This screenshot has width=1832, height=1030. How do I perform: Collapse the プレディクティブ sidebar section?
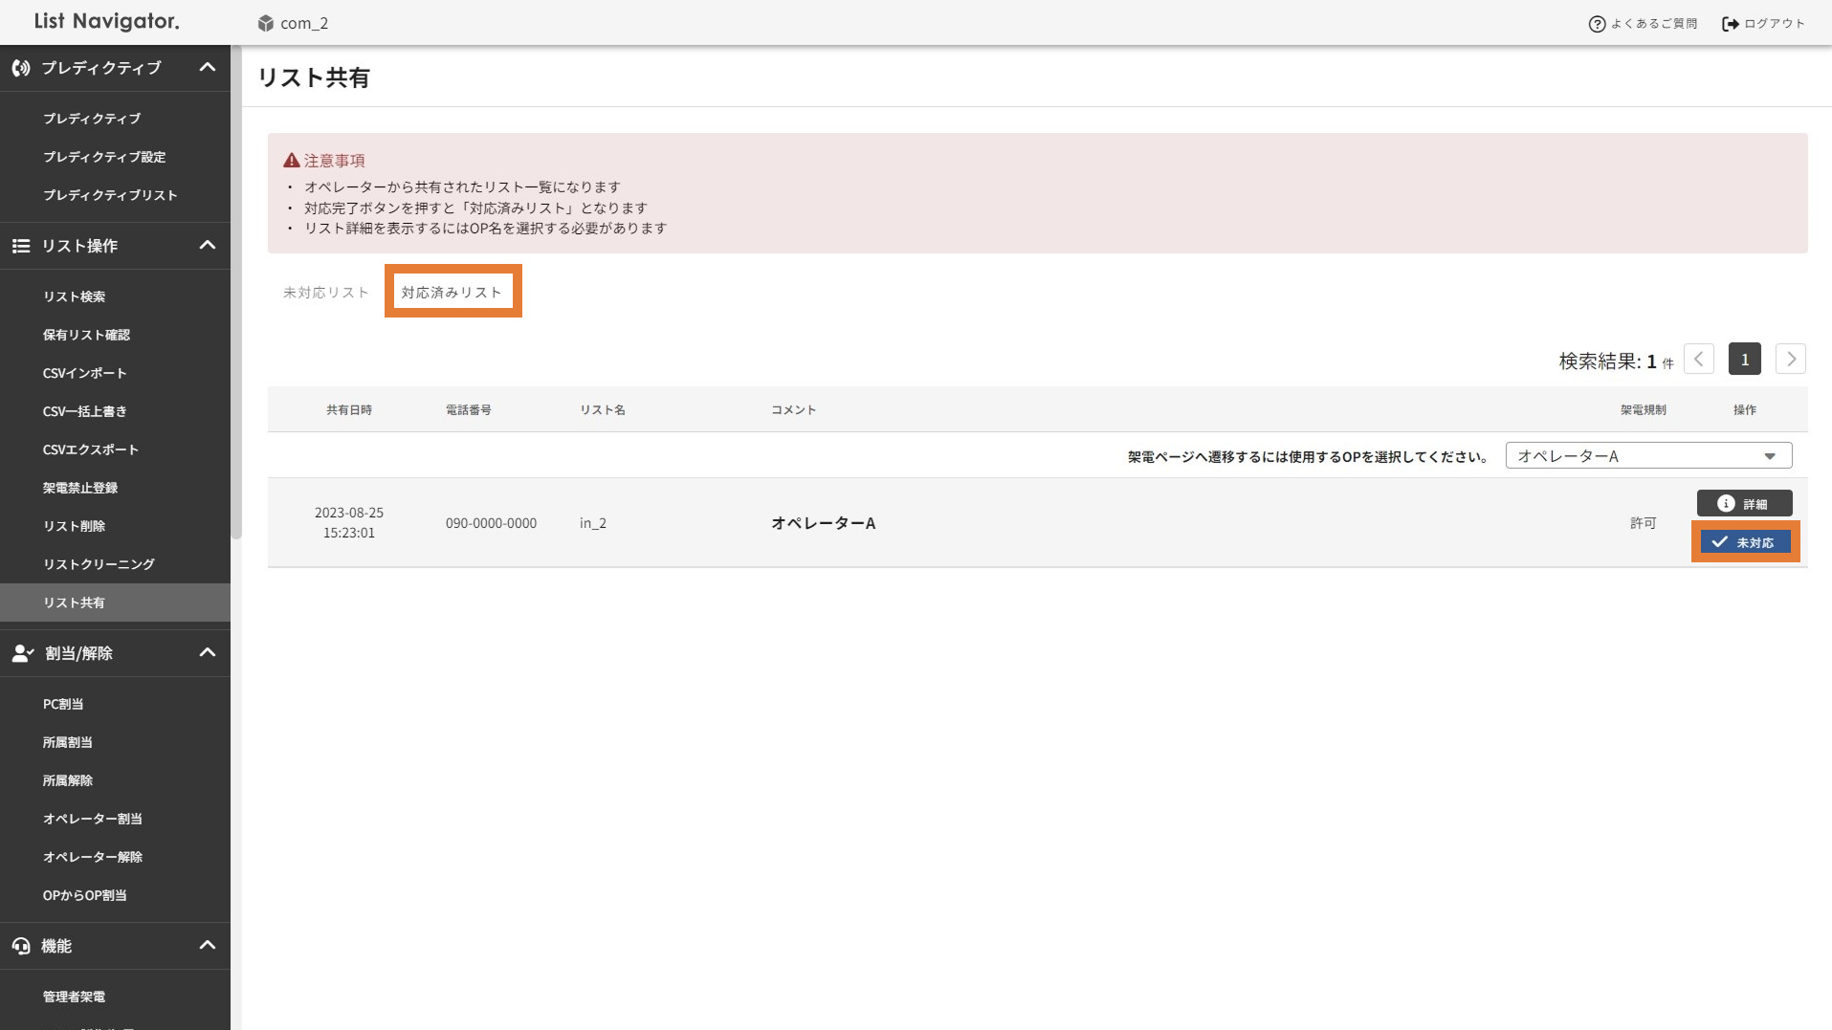point(207,68)
